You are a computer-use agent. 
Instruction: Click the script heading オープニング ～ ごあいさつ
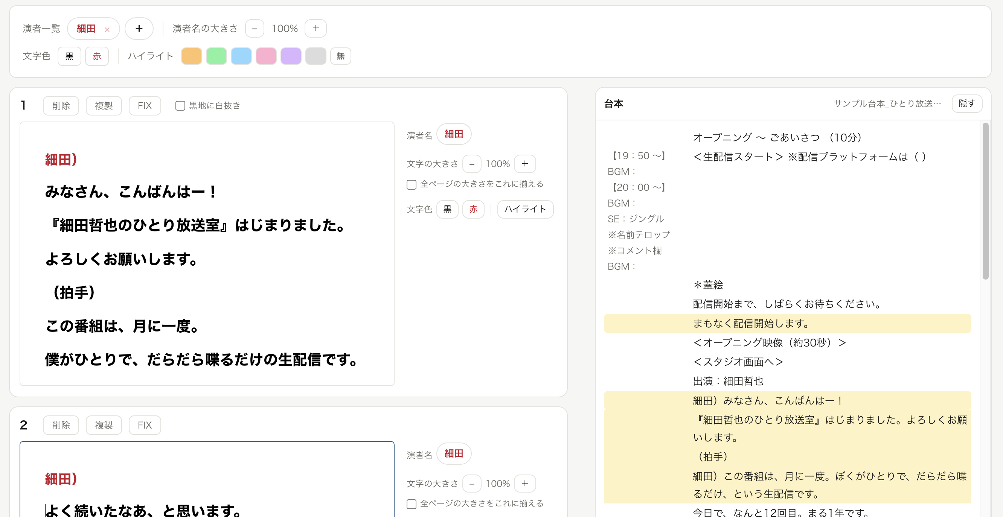tap(756, 137)
